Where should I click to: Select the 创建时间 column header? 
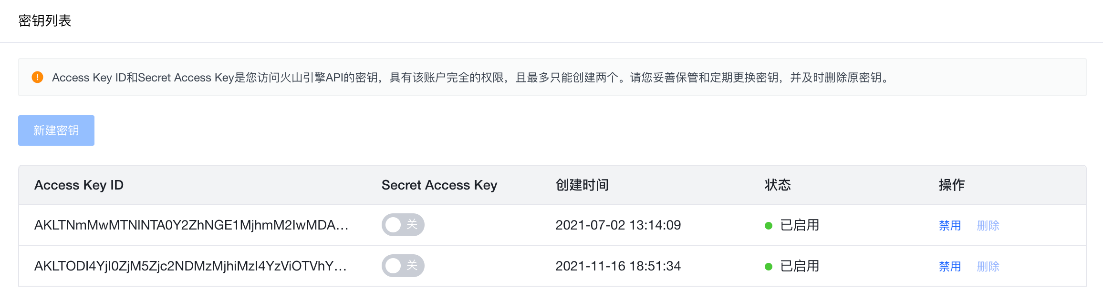[x=582, y=185]
